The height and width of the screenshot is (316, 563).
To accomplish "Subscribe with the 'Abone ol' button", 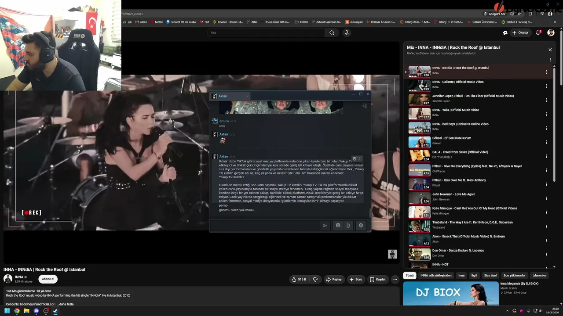I will 48,279.
